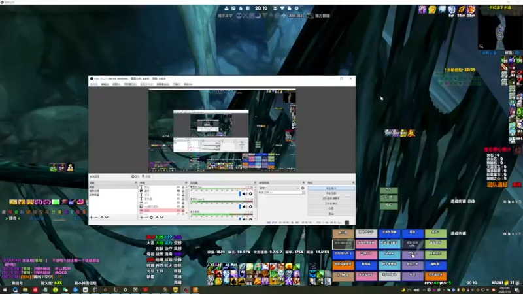Screen dimensions: 523x294
Task: Move selected source down in Sources dock
Action: [161, 218]
